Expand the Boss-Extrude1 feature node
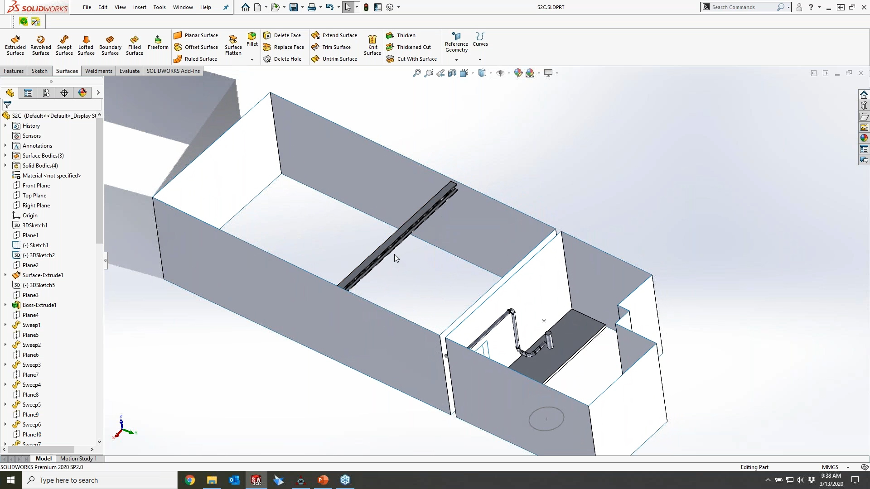This screenshot has width=870, height=489. coord(5,305)
